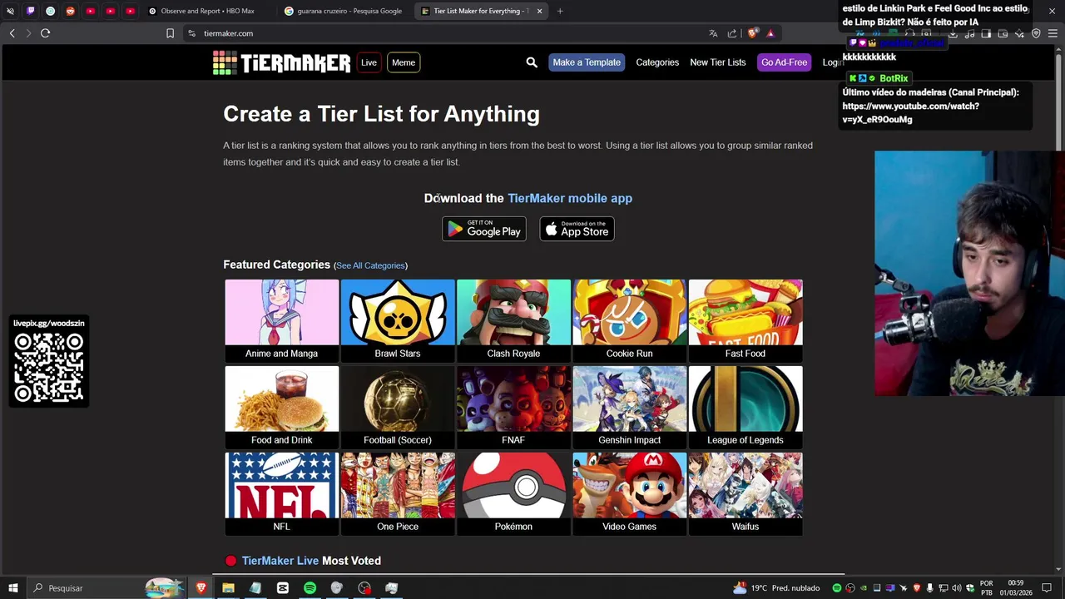Open the pinned Twitch tab
This screenshot has height=599, width=1065.
click(x=31, y=11)
